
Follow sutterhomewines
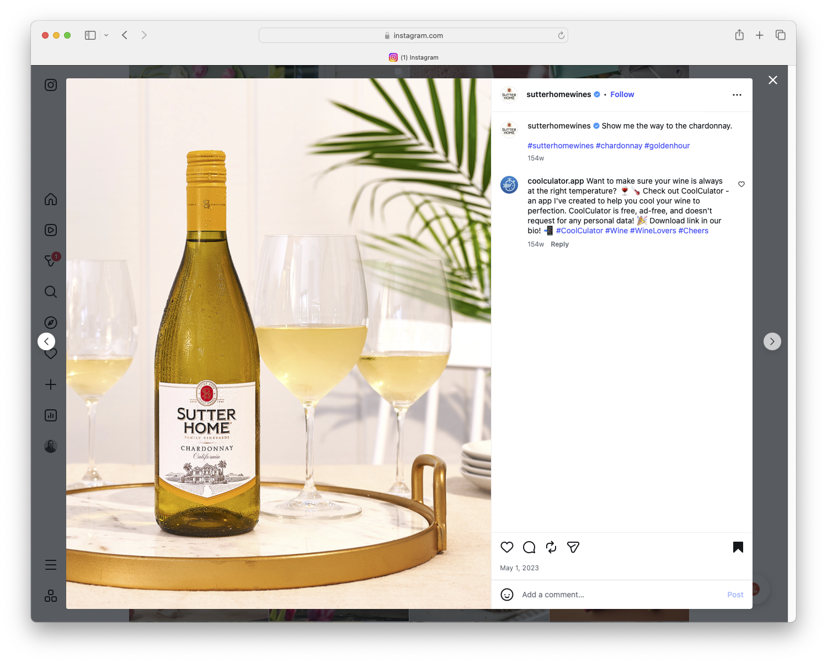coord(622,94)
